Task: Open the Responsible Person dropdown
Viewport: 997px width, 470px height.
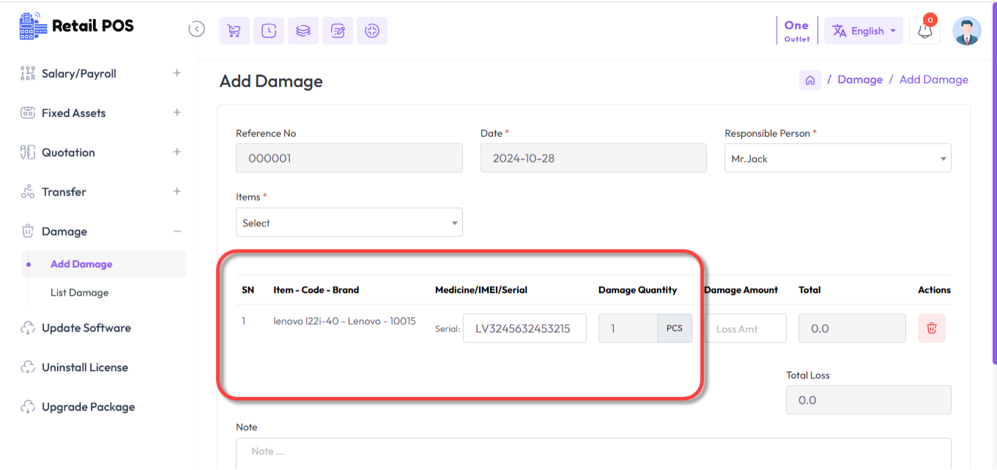Action: [x=837, y=158]
